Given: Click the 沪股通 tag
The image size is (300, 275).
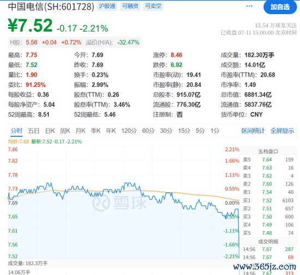Looking at the screenshot, I should click(107, 7).
